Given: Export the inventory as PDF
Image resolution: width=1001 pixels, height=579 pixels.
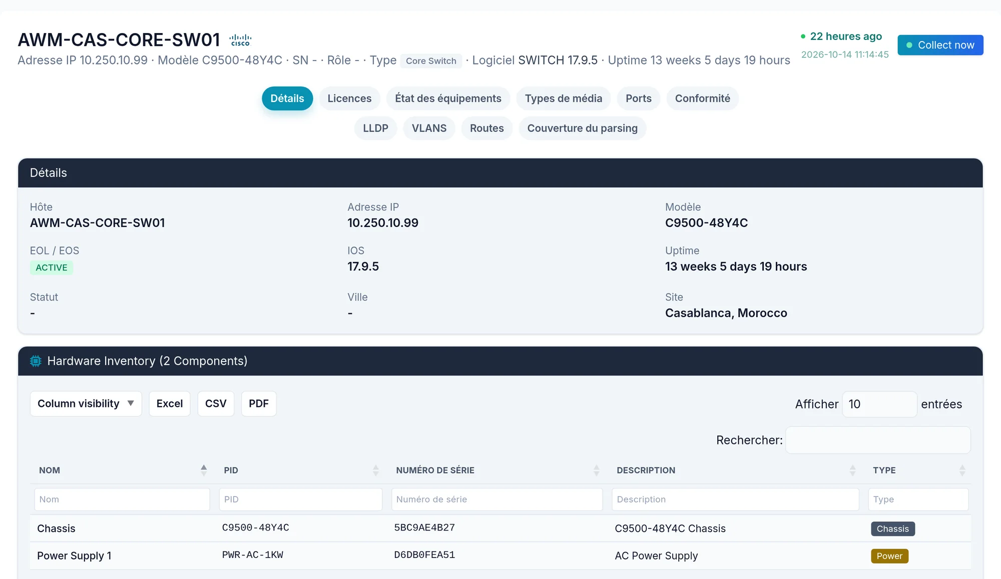Looking at the screenshot, I should pyautogui.click(x=259, y=403).
